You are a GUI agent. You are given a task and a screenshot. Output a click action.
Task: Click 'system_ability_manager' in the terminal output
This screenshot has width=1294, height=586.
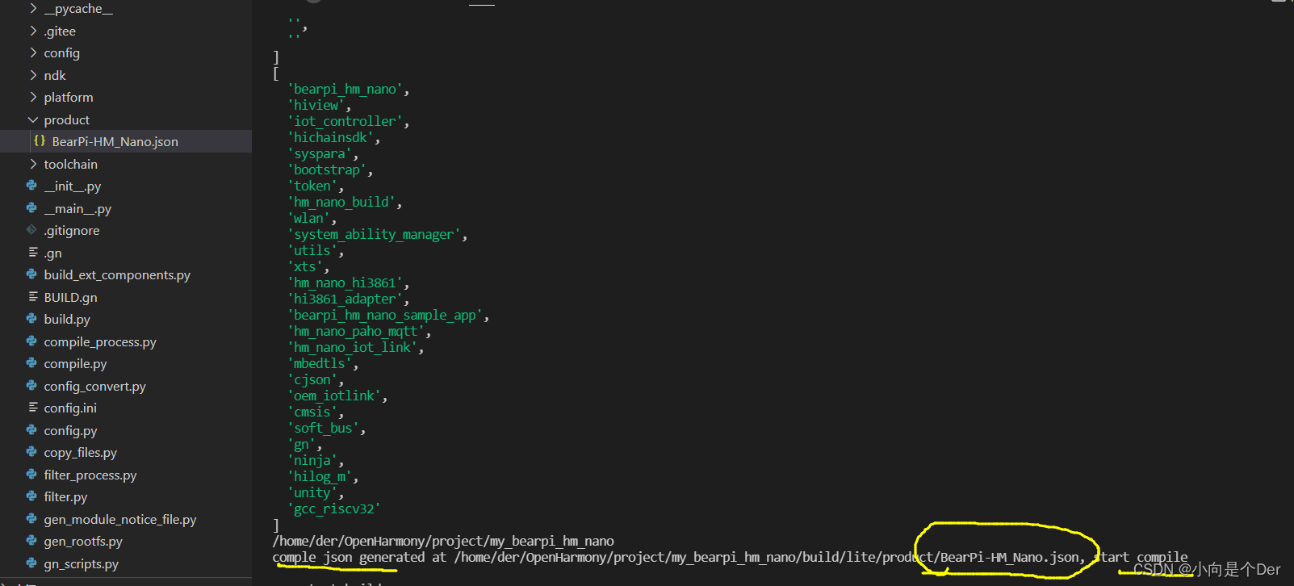375,235
